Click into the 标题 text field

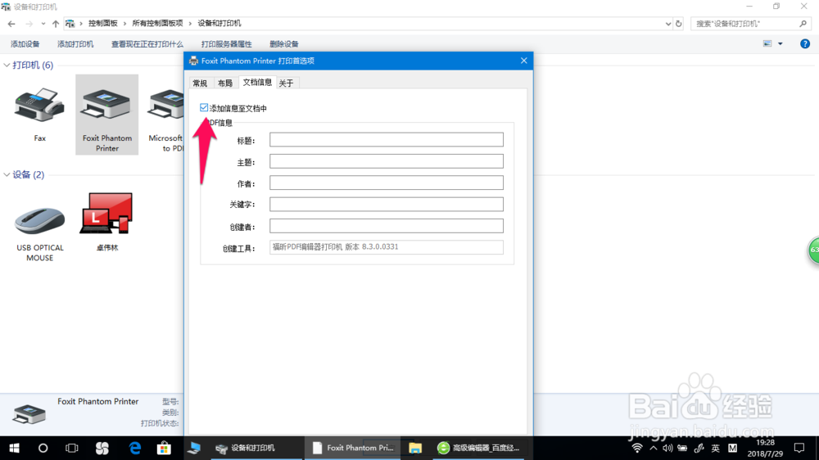coord(387,139)
